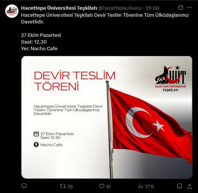Like the post with the heart icon
Image resolution: width=198 pixels, height=193 pixels.
click(x=102, y=186)
